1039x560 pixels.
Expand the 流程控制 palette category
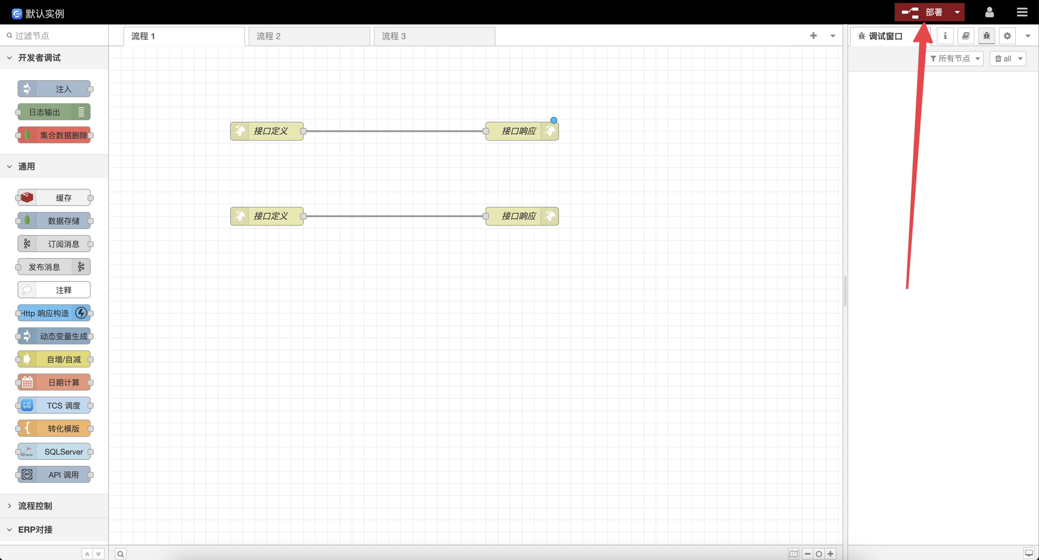(x=35, y=506)
